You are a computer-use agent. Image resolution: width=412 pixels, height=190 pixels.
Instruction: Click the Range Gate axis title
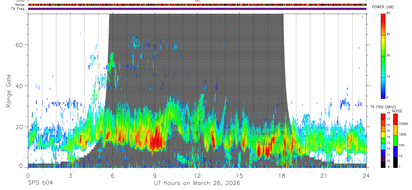coord(9,91)
